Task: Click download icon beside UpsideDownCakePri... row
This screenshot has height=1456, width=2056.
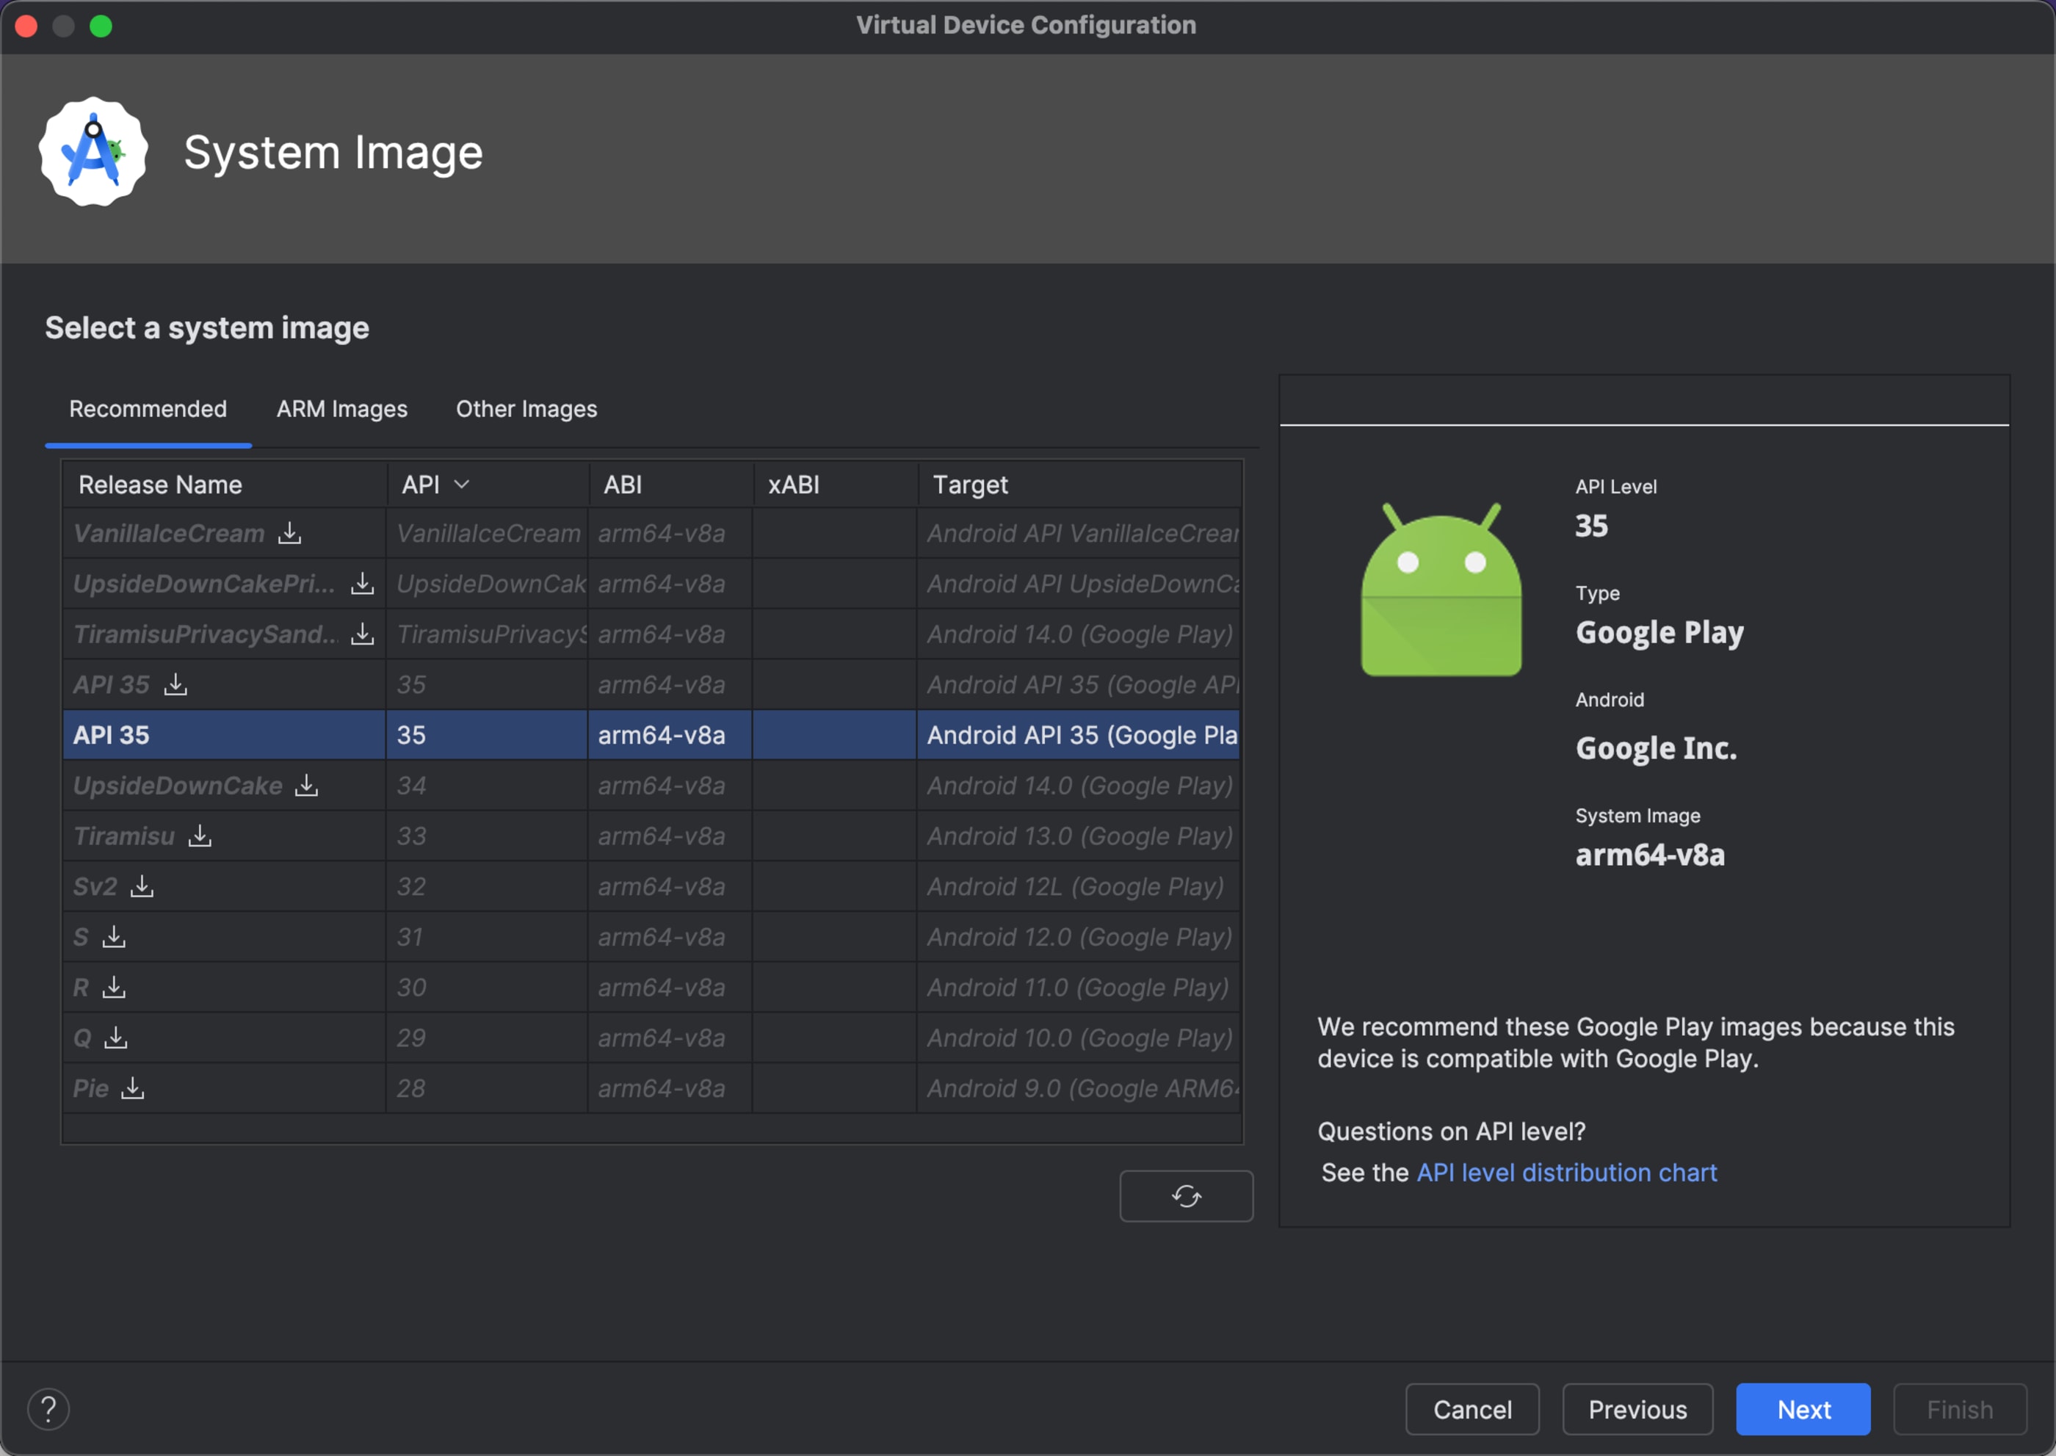Action: pyautogui.click(x=362, y=584)
